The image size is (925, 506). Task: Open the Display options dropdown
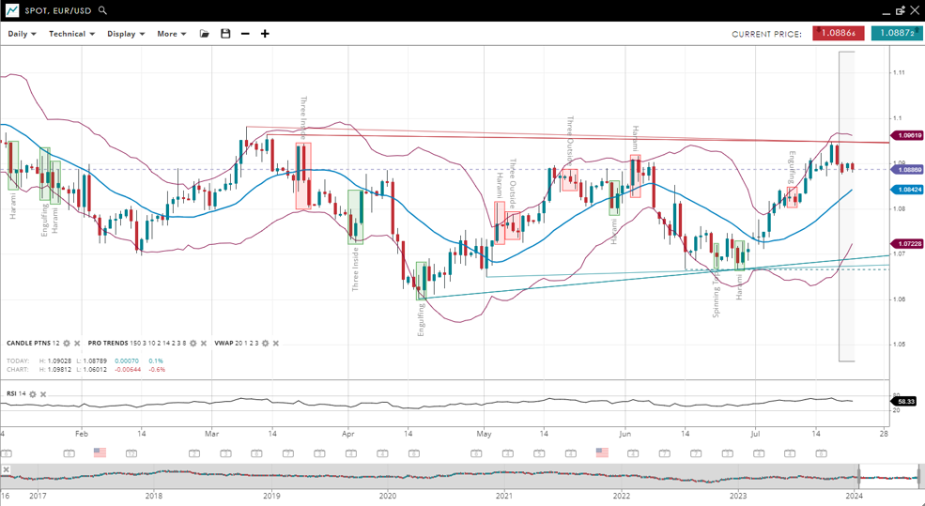pyautogui.click(x=126, y=34)
